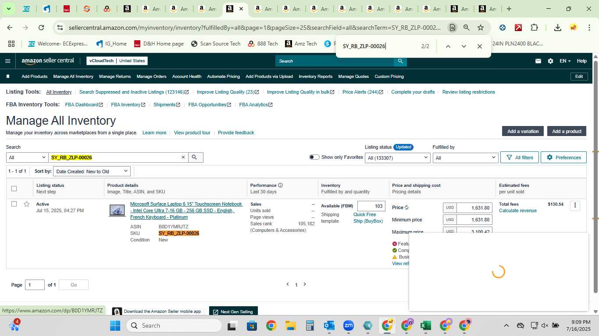Mark the listing as favorite with star

[27, 204]
